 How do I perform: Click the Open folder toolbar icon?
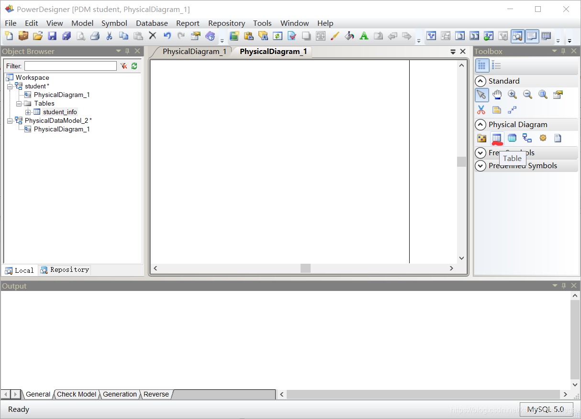coord(38,36)
